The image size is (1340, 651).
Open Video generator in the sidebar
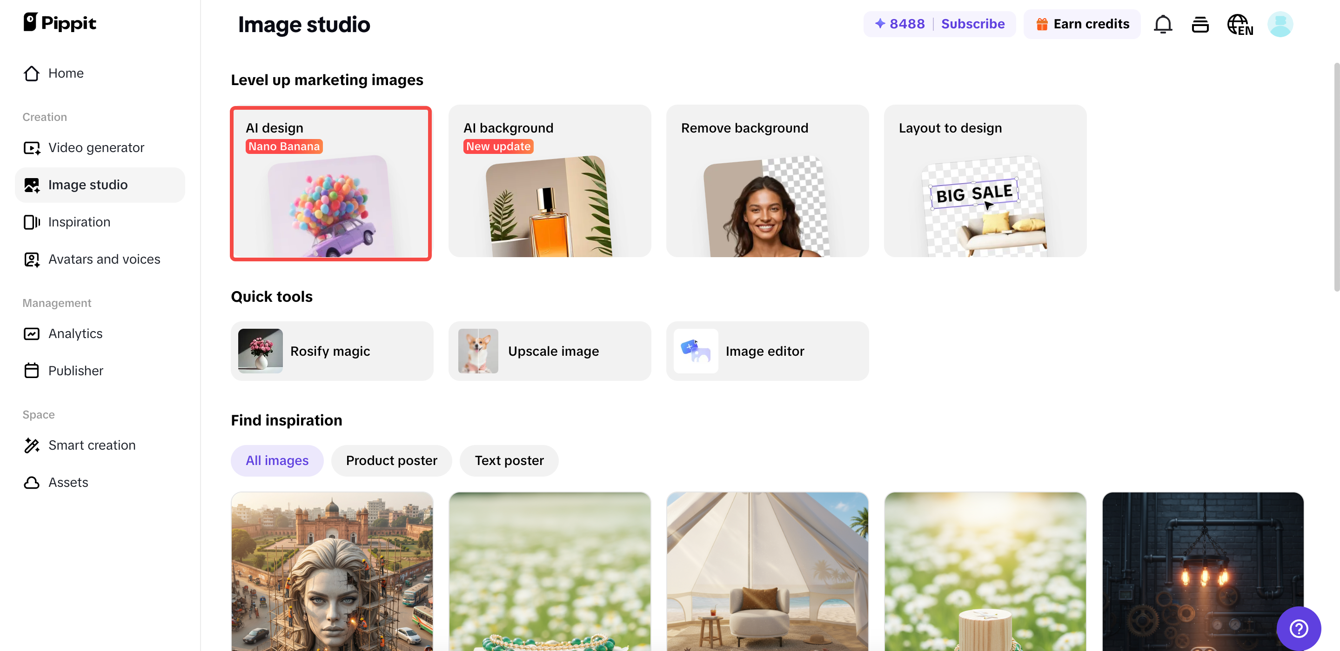(x=96, y=148)
